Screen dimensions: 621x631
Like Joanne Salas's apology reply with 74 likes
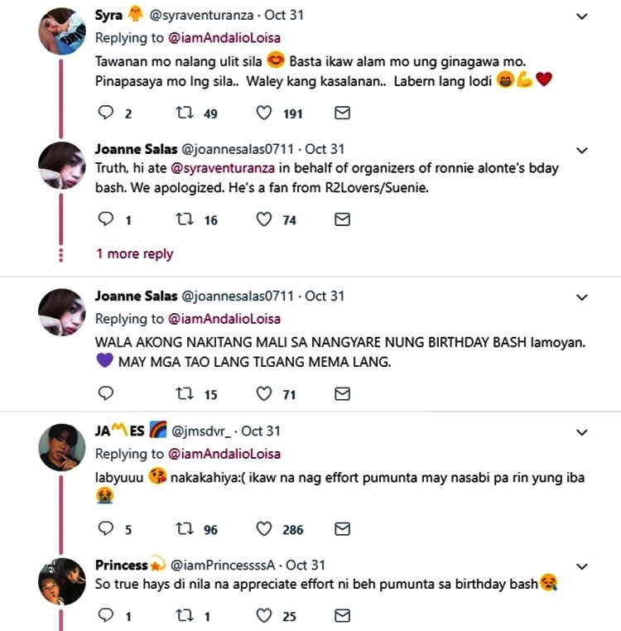click(264, 219)
